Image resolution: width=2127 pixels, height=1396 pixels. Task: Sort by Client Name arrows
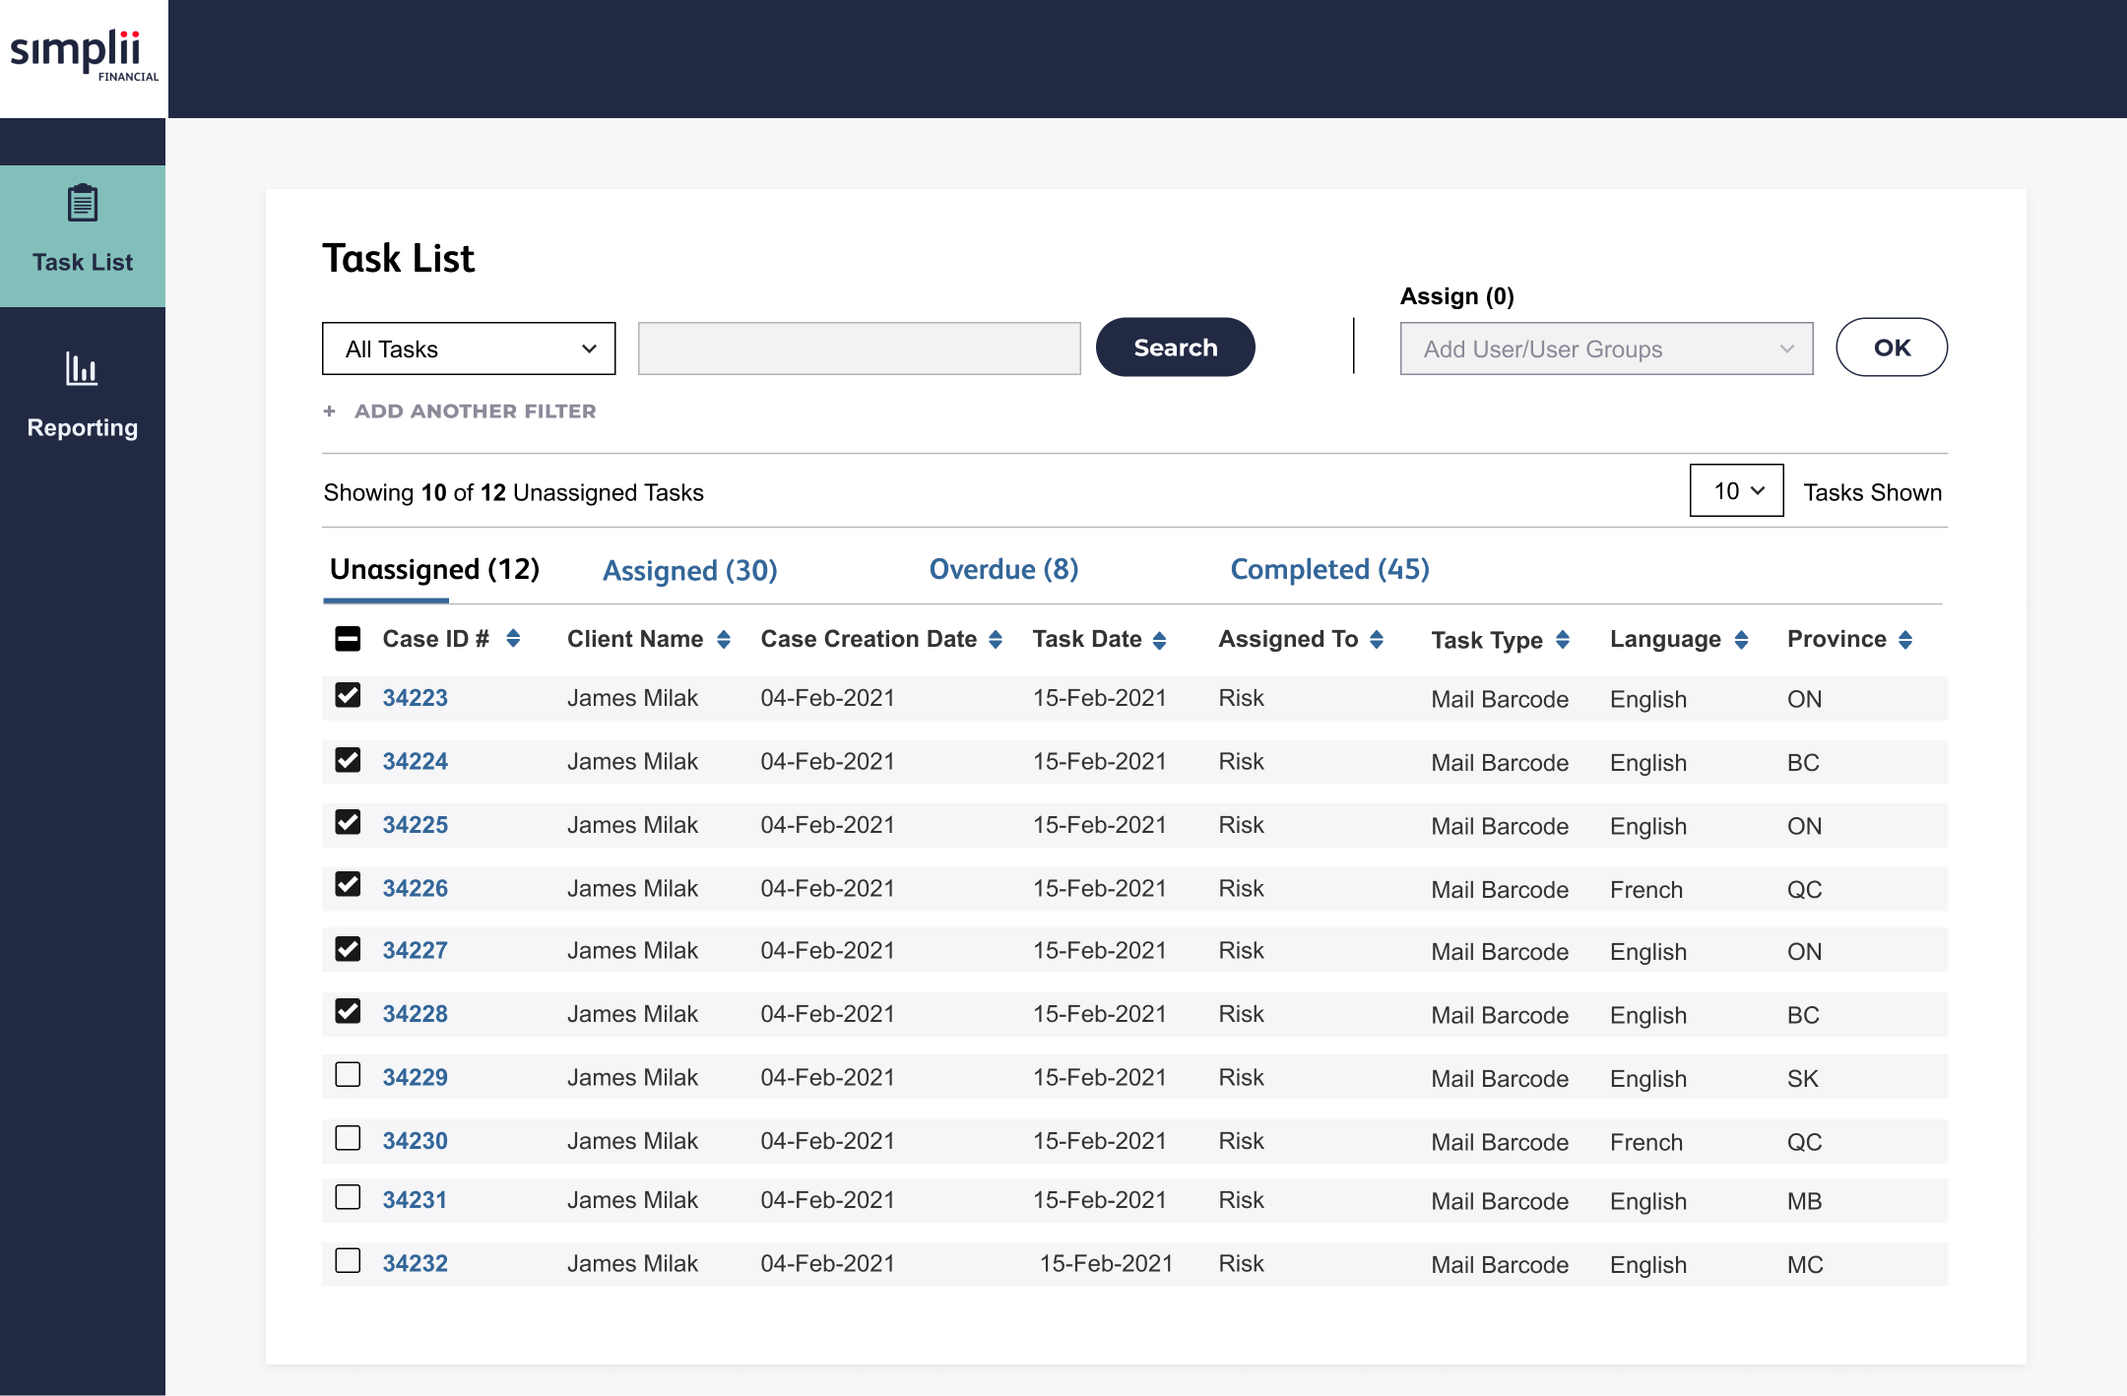point(724,640)
